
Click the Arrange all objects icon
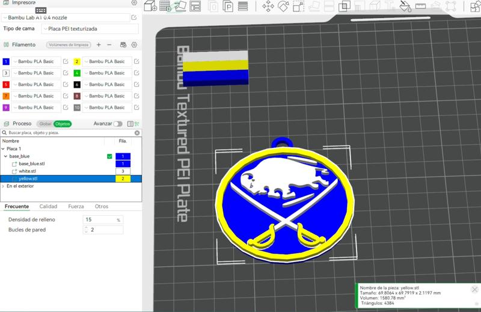tap(195, 6)
